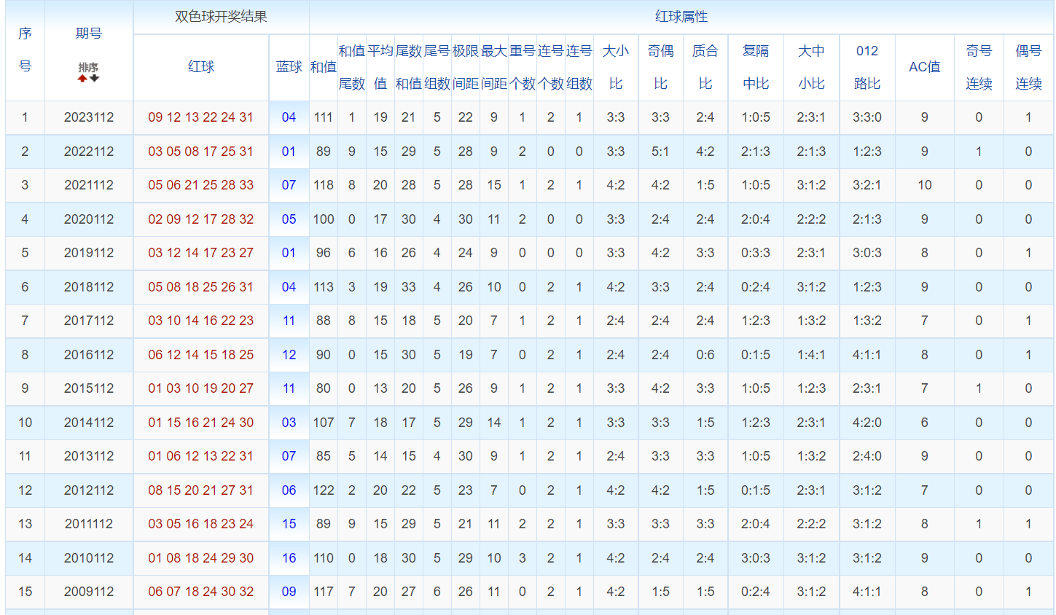Viewport: 1056px width, 615px height.
Task: Select issue number 2010112
Action: [x=89, y=558]
